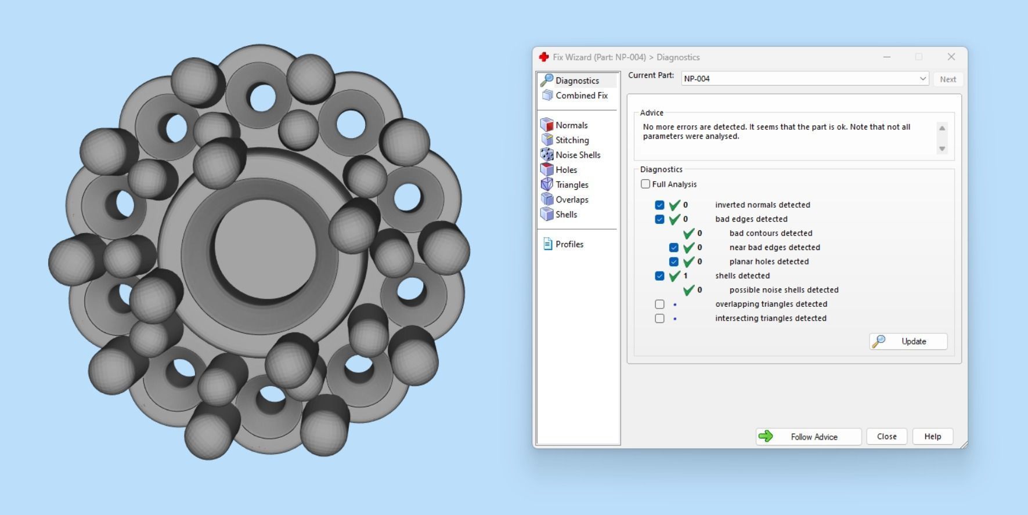Click 'overlapping triangles detected' label
1028x515 pixels.
[771, 304]
